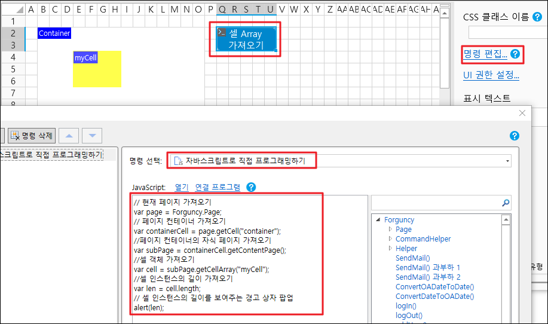Click the 명령 삭제 button
The image size is (548, 324).
30,136
